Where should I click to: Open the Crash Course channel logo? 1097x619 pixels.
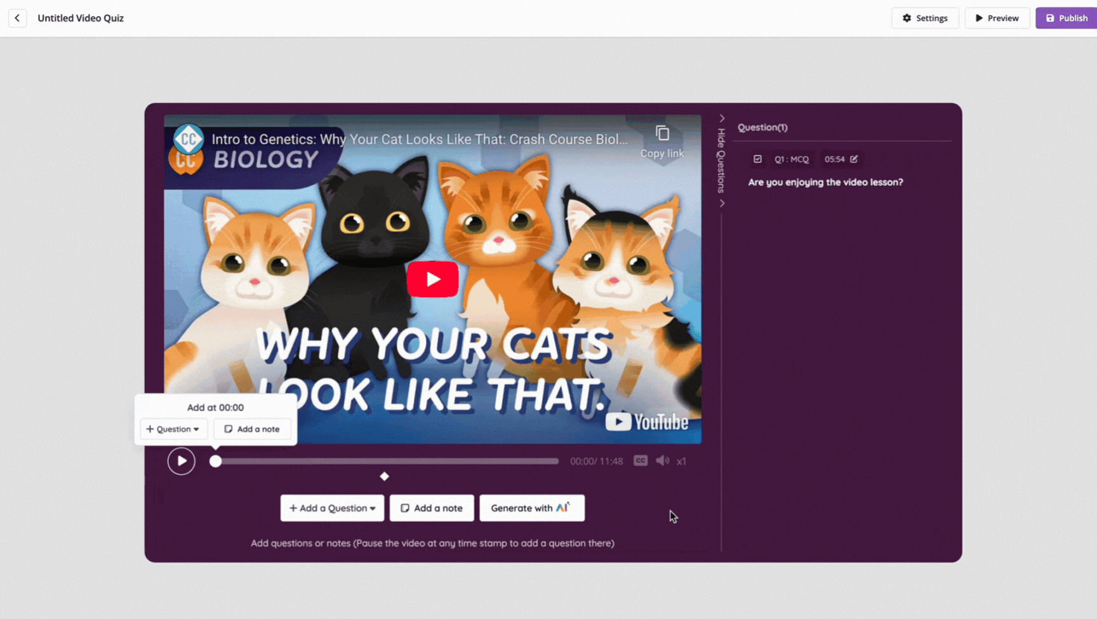pos(189,139)
